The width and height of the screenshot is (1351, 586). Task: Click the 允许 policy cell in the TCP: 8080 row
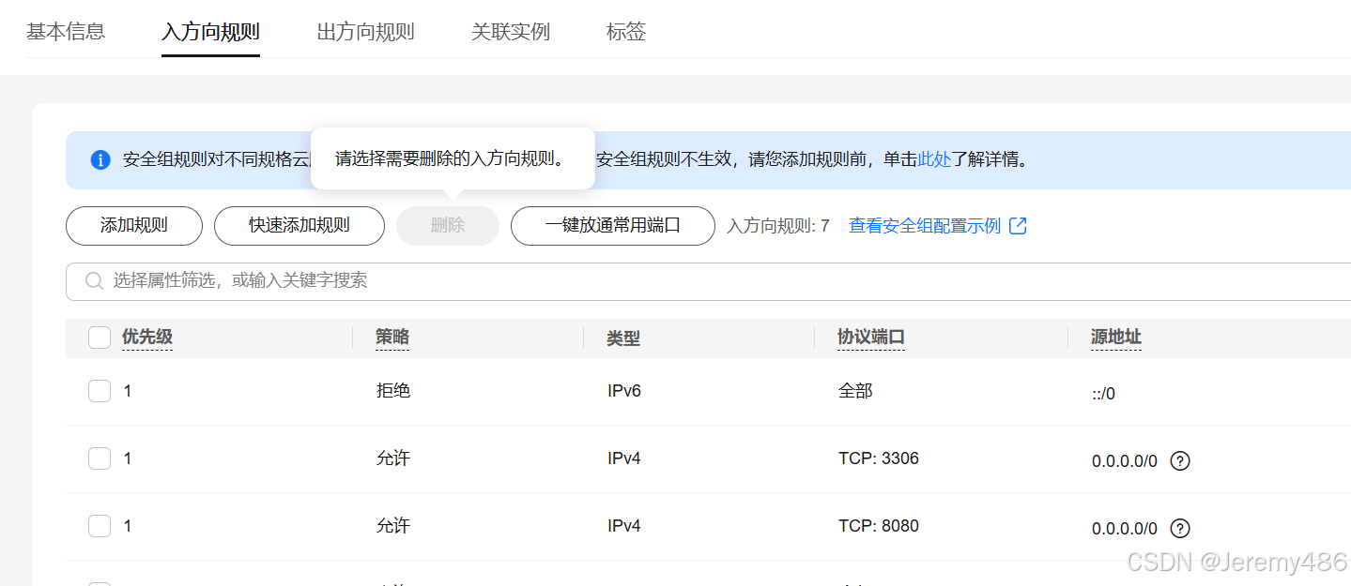(393, 526)
